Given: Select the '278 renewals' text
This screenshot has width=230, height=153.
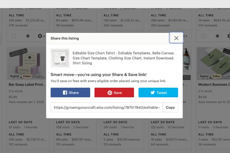Looking at the screenshot, I should (18, 25).
